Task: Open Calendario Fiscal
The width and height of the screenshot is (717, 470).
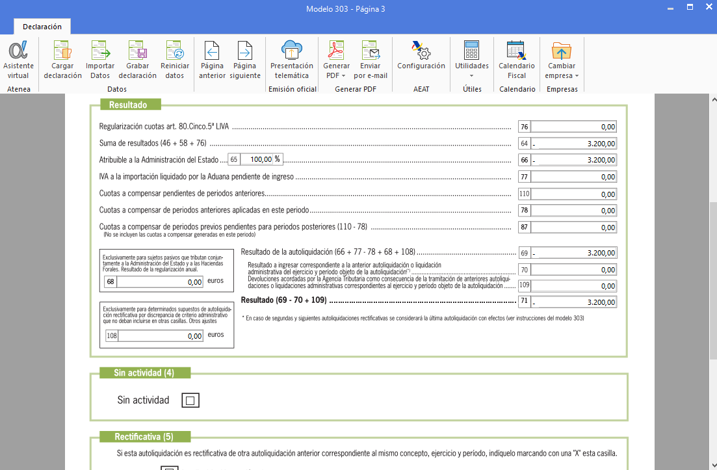Action: 516,60
